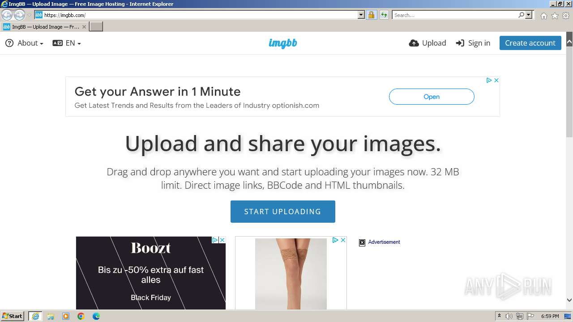This screenshot has width=573, height=322.
Task: Click the network tray icon
Action: pos(520,316)
